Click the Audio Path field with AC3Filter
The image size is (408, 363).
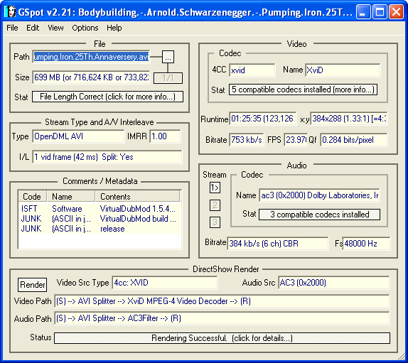tap(222, 318)
